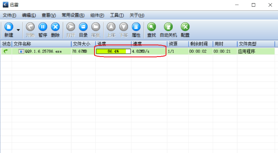Open the 文件(F) menu

[x=10, y=15]
